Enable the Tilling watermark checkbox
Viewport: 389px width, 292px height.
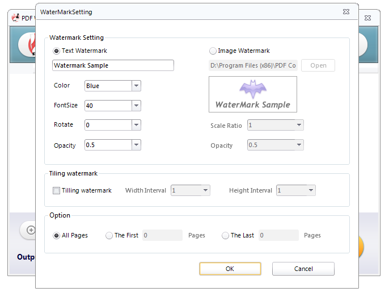pos(56,191)
